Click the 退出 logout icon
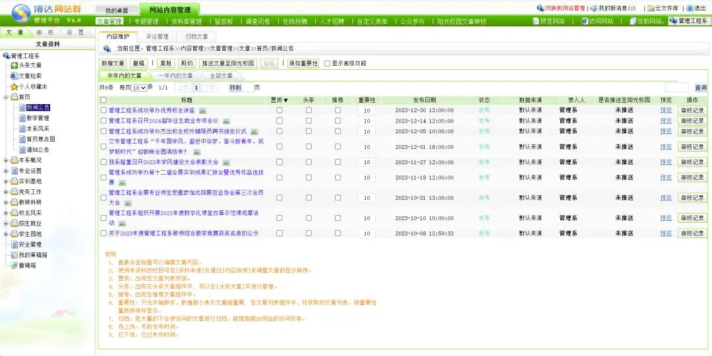 (690, 9)
